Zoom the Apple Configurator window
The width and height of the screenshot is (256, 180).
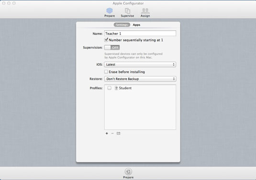click(14, 3)
